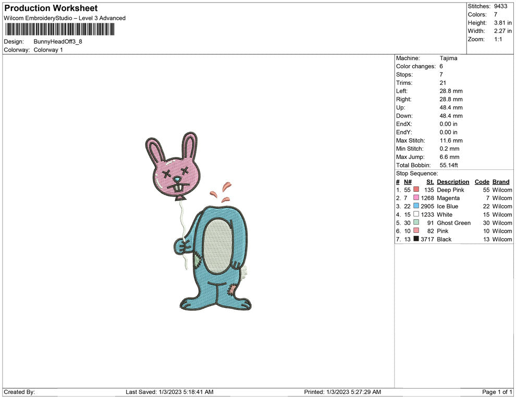
Task: Click the Tajima machine value
Action: (448, 58)
